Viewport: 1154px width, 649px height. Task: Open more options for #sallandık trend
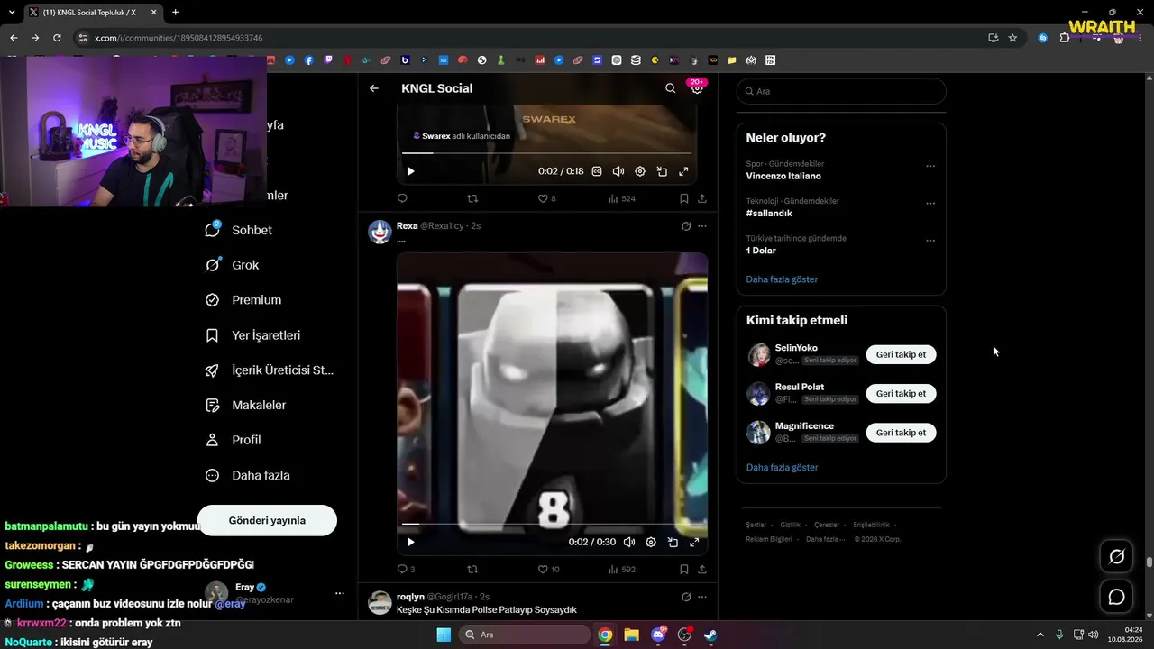tap(930, 203)
